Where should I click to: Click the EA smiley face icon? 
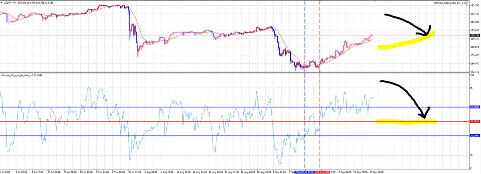click(x=466, y=3)
